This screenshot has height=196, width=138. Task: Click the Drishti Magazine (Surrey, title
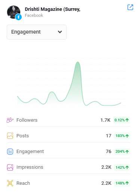[52, 9]
